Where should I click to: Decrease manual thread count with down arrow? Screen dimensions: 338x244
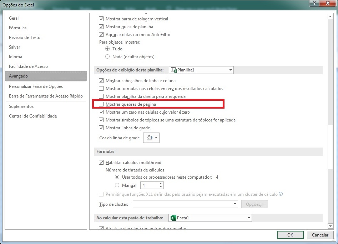point(161,186)
